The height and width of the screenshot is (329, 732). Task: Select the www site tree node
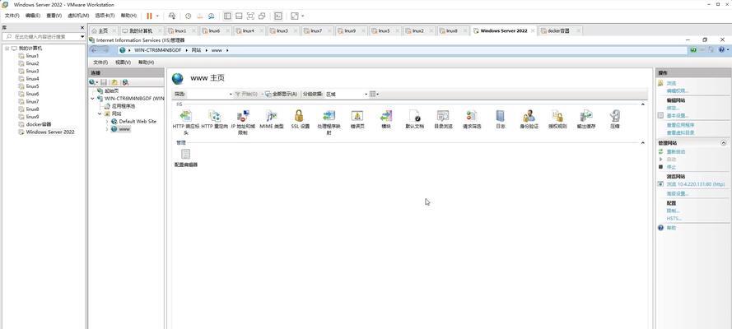coord(124,129)
